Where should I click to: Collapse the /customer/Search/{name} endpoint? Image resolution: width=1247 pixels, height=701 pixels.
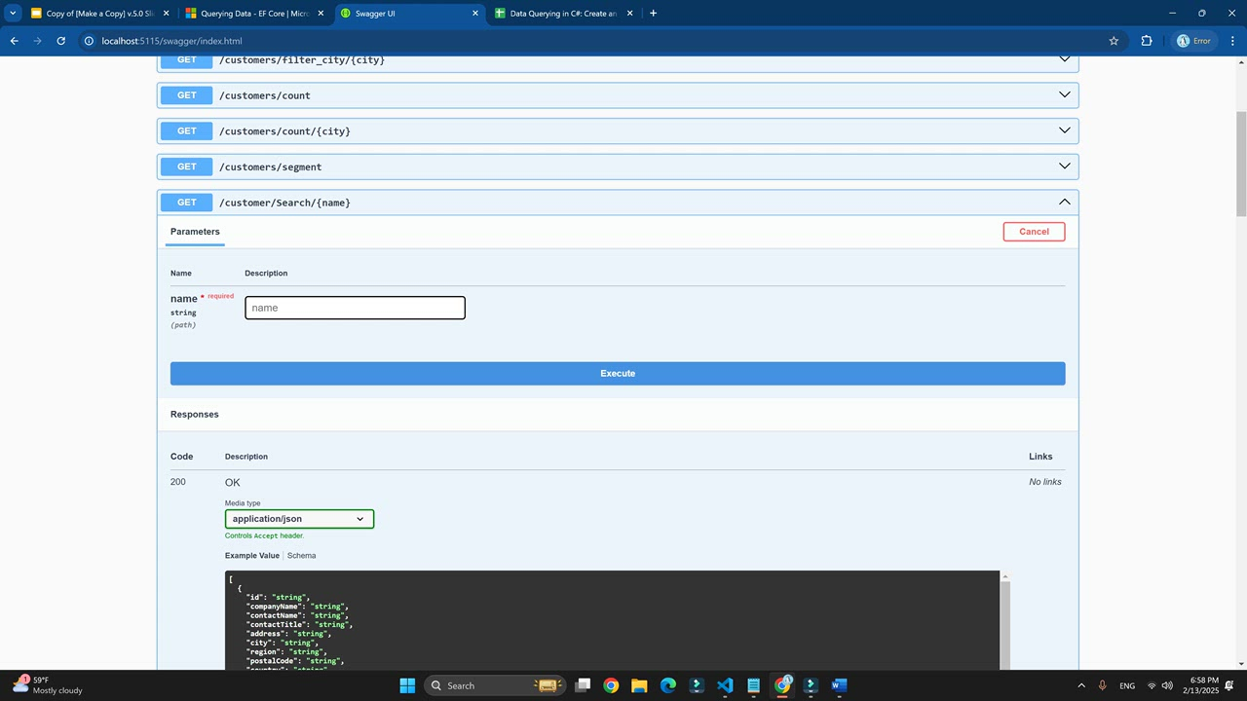[x=1064, y=203]
